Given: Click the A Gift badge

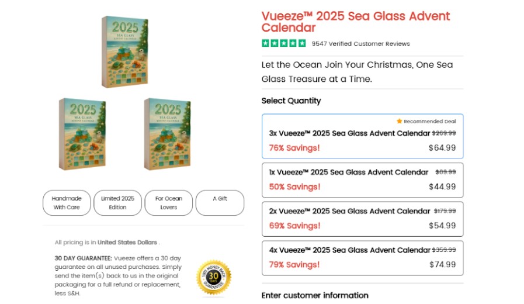Looking at the screenshot, I should (x=220, y=203).
